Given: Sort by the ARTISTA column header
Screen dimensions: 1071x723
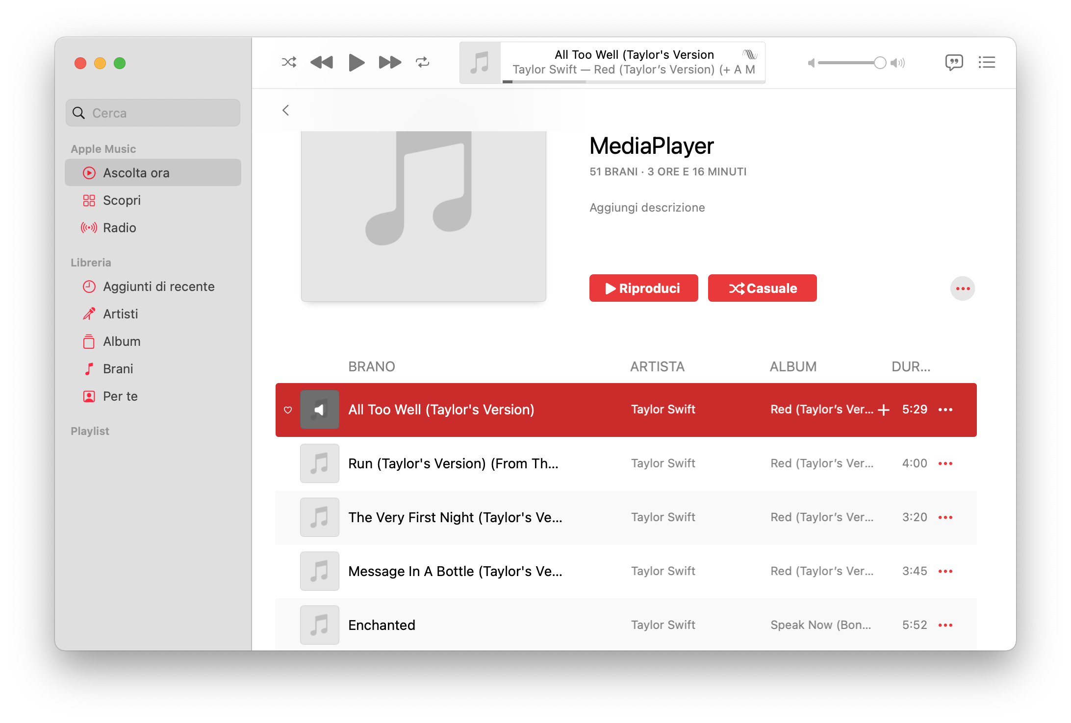Looking at the screenshot, I should pyautogui.click(x=657, y=366).
